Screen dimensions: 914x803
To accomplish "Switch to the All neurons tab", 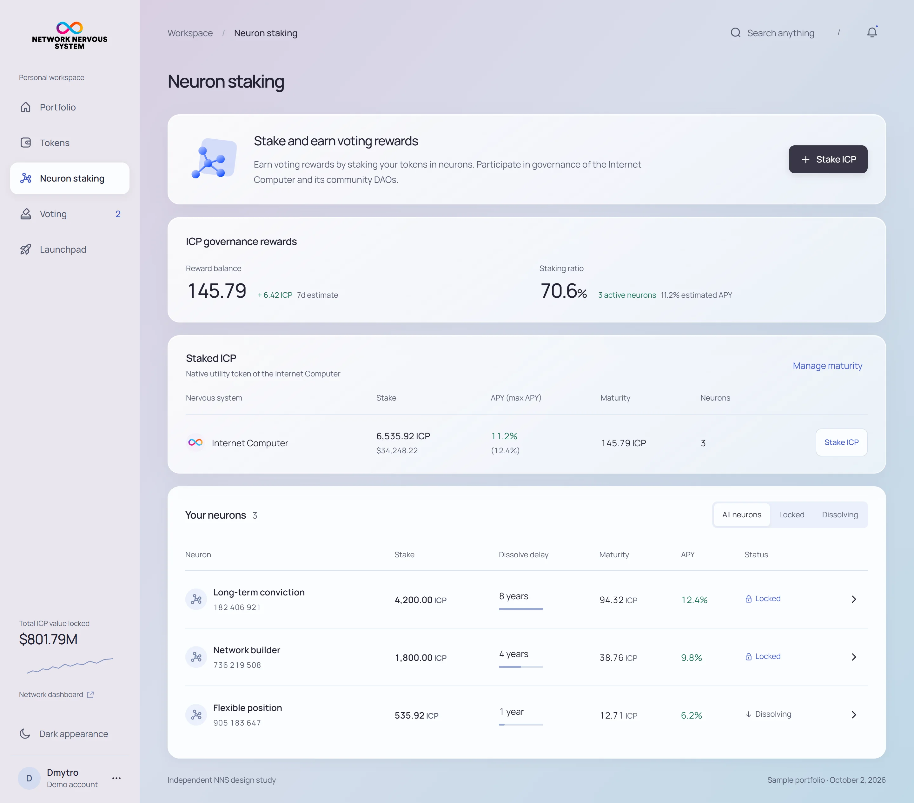I will 741,514.
